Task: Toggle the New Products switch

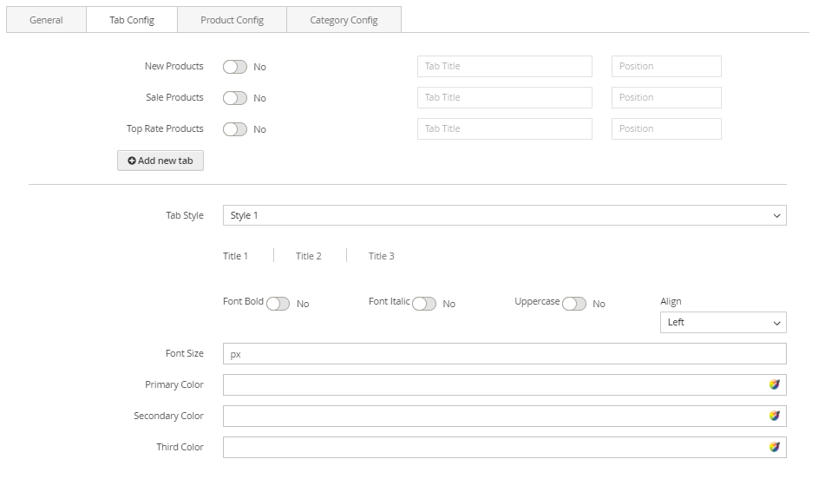Action: [x=234, y=67]
